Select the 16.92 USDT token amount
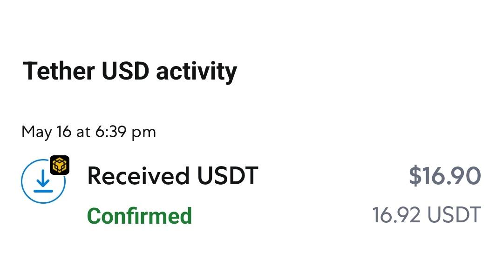Viewport: 503px width, 273px height. [x=427, y=215]
